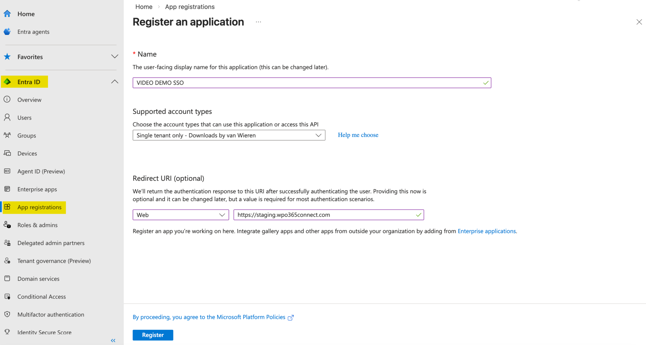Select Conditional Access icon

click(x=7, y=297)
